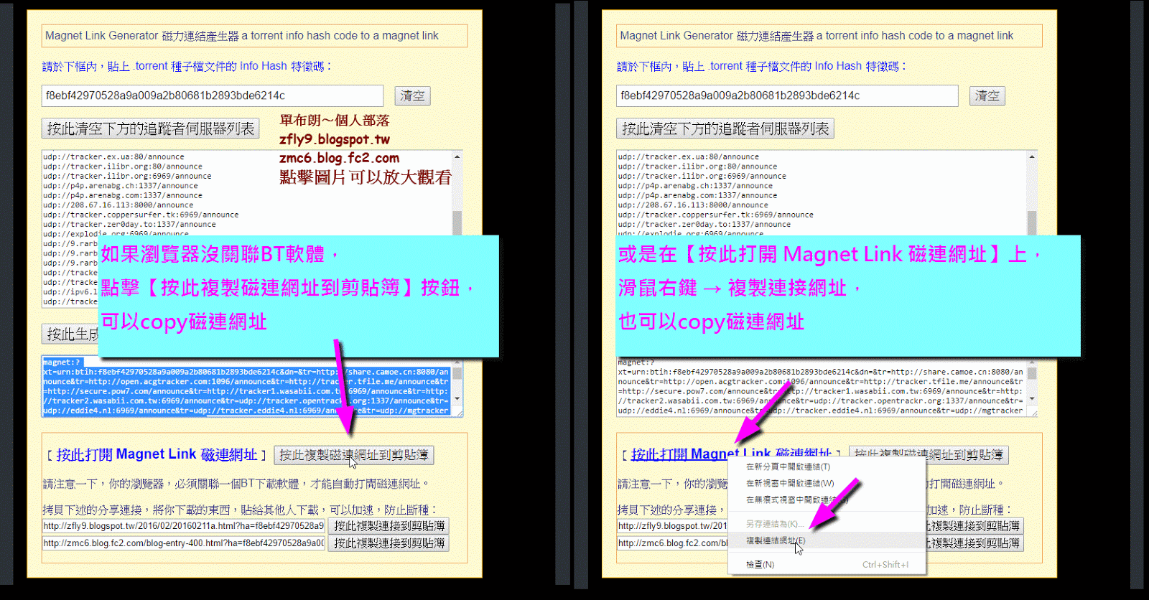Click the tracker list scrollbar thumb, right panel

pyautogui.click(x=1032, y=222)
